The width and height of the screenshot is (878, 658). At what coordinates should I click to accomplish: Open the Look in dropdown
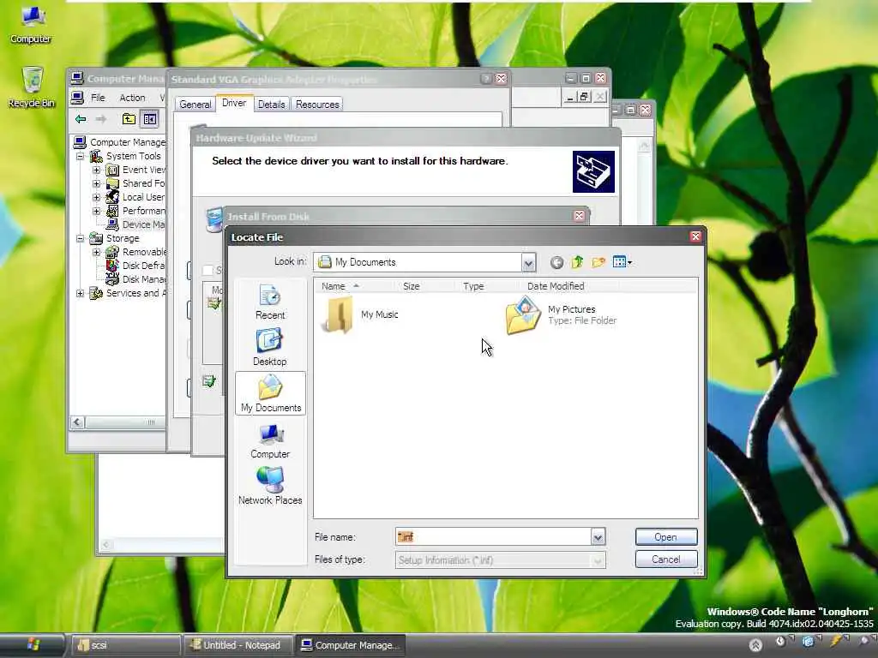point(528,262)
